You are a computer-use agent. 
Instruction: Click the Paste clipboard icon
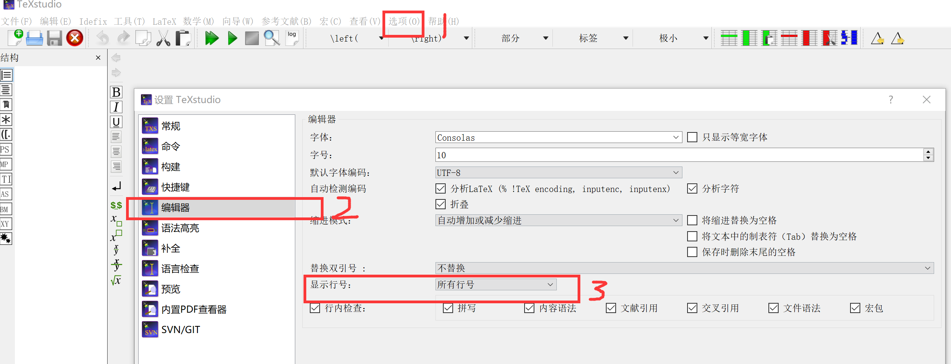[x=183, y=38]
